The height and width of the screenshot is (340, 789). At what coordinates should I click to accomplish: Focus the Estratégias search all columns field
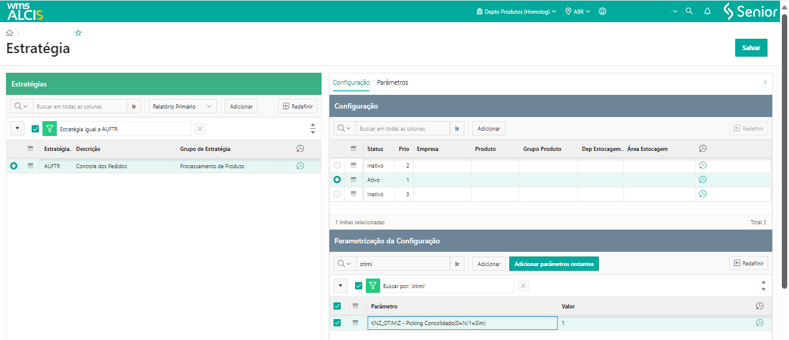[81, 106]
